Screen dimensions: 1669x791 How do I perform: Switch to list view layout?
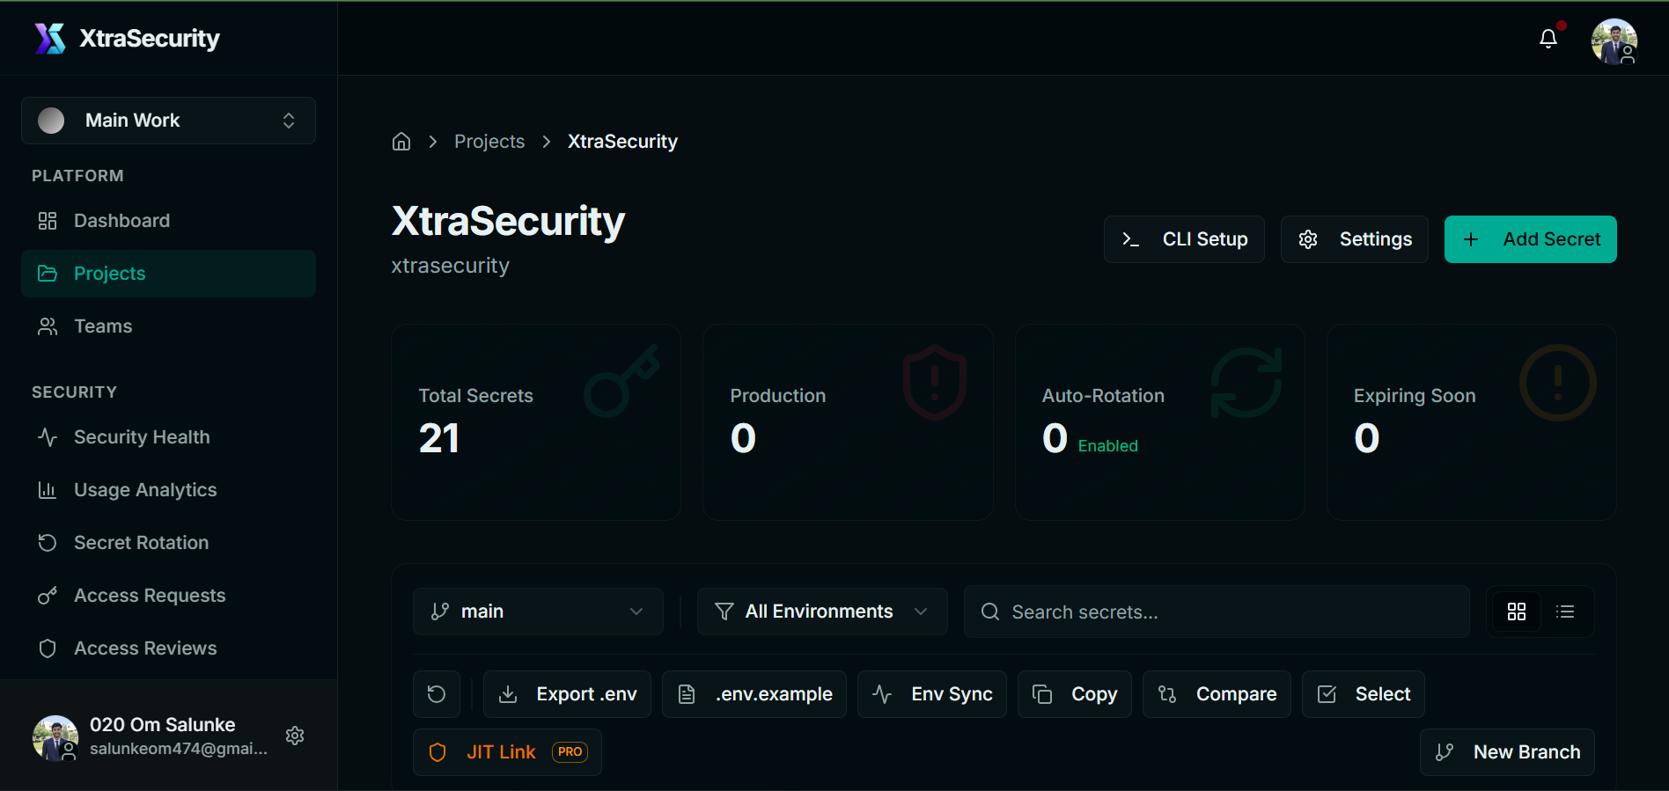(1565, 612)
